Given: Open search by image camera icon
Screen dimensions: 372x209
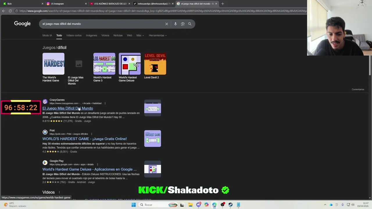Looking at the screenshot, I should tap(183, 24).
